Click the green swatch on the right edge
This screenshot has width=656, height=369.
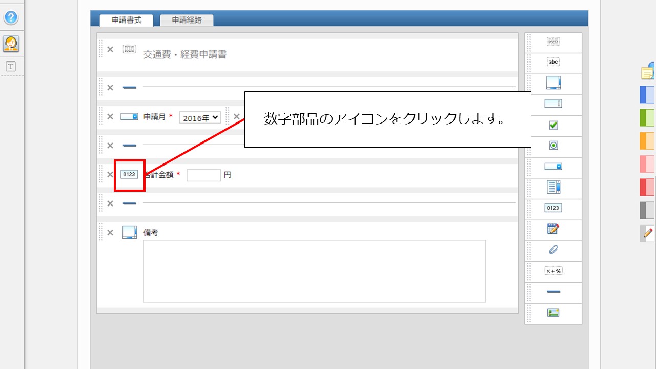point(648,117)
